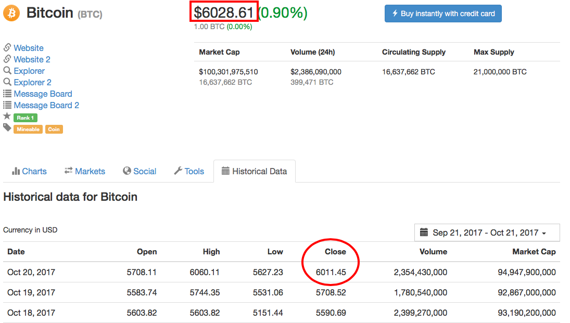Click the magnifier icon beside Explorer 2
This screenshot has height=323, width=570.
click(x=7, y=82)
